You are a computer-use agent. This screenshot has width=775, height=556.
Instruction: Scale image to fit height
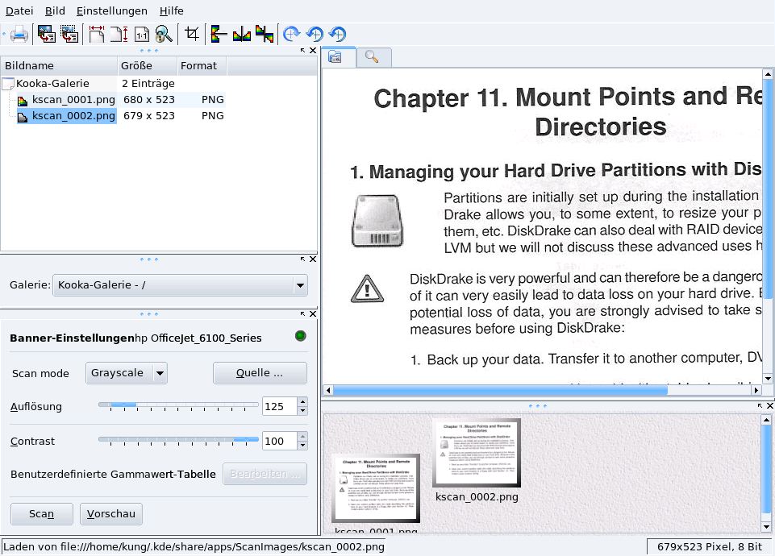pos(119,34)
